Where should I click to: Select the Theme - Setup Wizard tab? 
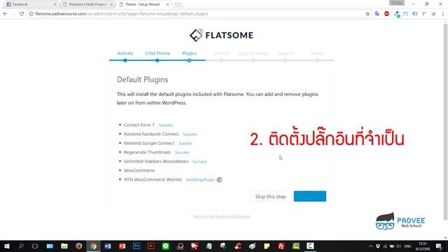pos(142,4)
